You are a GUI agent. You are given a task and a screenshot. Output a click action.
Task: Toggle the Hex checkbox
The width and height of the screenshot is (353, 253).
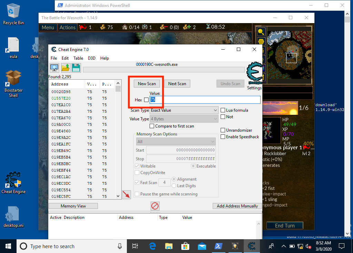[x=146, y=100]
